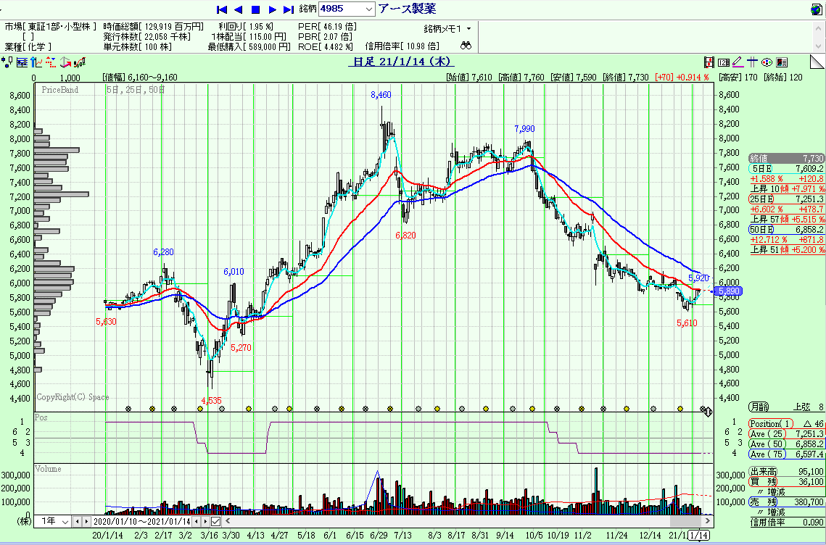
Task: Toggle the 5日E moving average label
Action: click(x=761, y=168)
